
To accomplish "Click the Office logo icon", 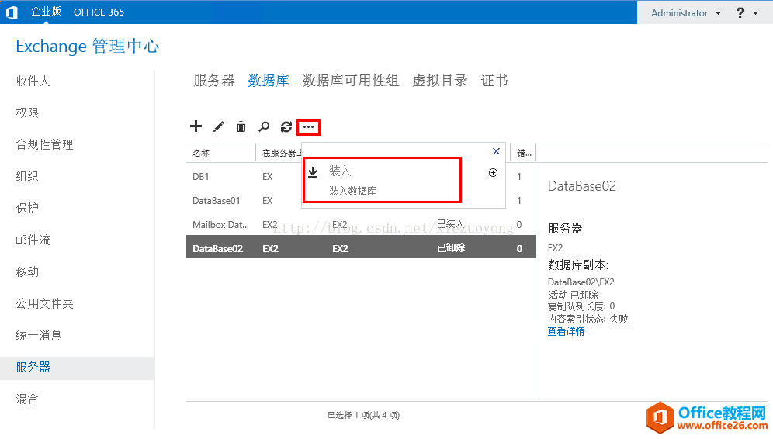I will click(x=12, y=12).
